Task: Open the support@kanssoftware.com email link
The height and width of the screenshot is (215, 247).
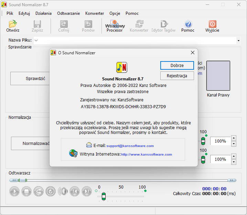Action: pyautogui.click(x=130, y=146)
